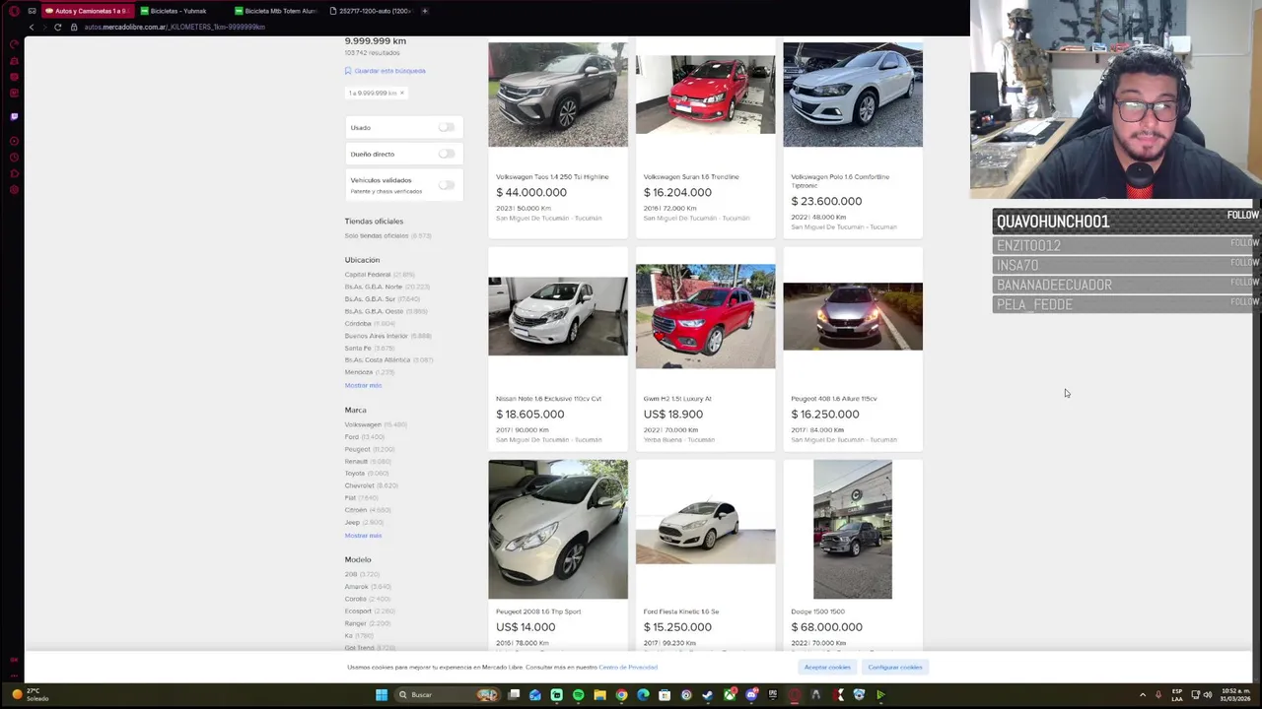Click Aceptar cookies button
Image resolution: width=1262 pixels, height=709 pixels.
point(827,668)
